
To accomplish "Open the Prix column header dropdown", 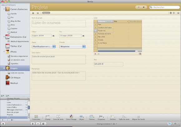I will (x=128, y=22).
